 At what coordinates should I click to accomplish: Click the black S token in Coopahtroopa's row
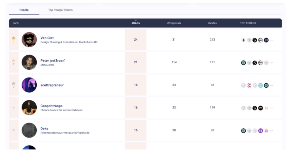[255, 108]
